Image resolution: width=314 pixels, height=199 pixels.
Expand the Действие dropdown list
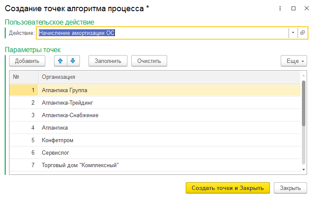tap(292, 33)
